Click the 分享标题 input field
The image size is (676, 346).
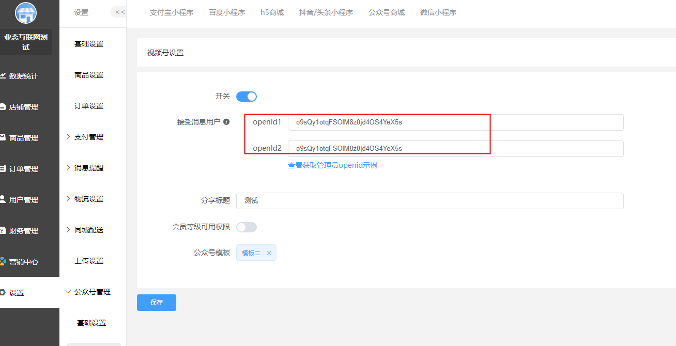tap(430, 201)
